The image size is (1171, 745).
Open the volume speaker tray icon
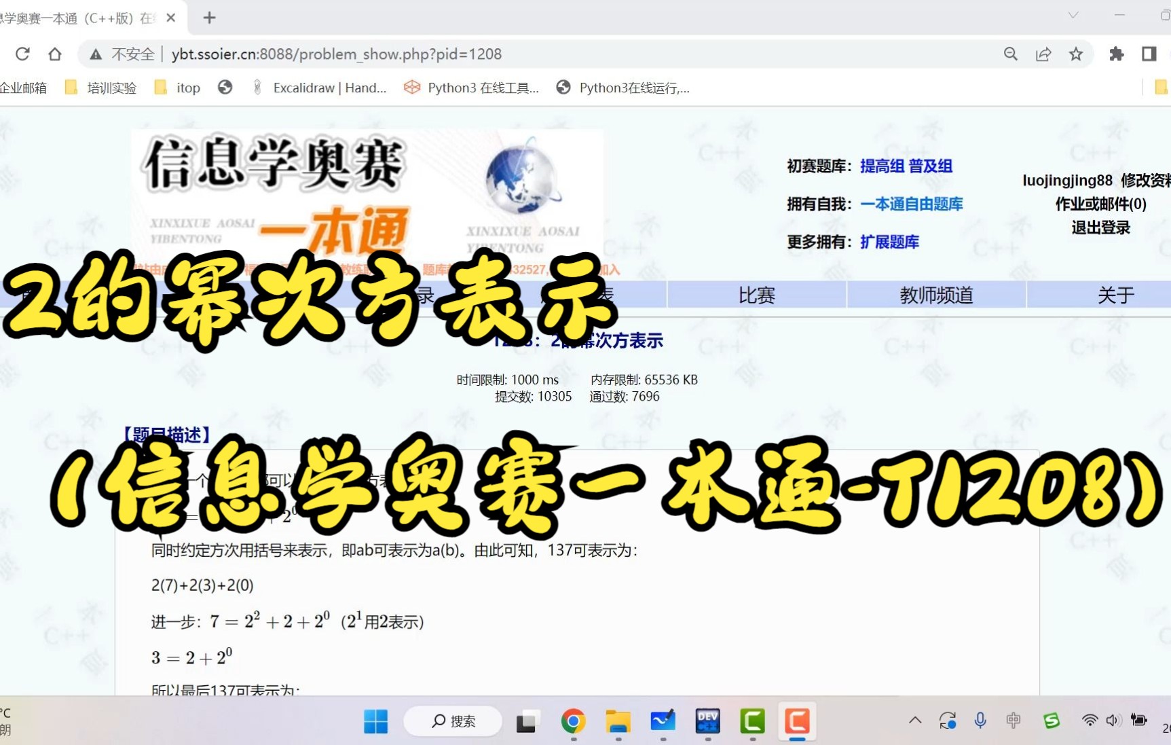(x=1113, y=721)
